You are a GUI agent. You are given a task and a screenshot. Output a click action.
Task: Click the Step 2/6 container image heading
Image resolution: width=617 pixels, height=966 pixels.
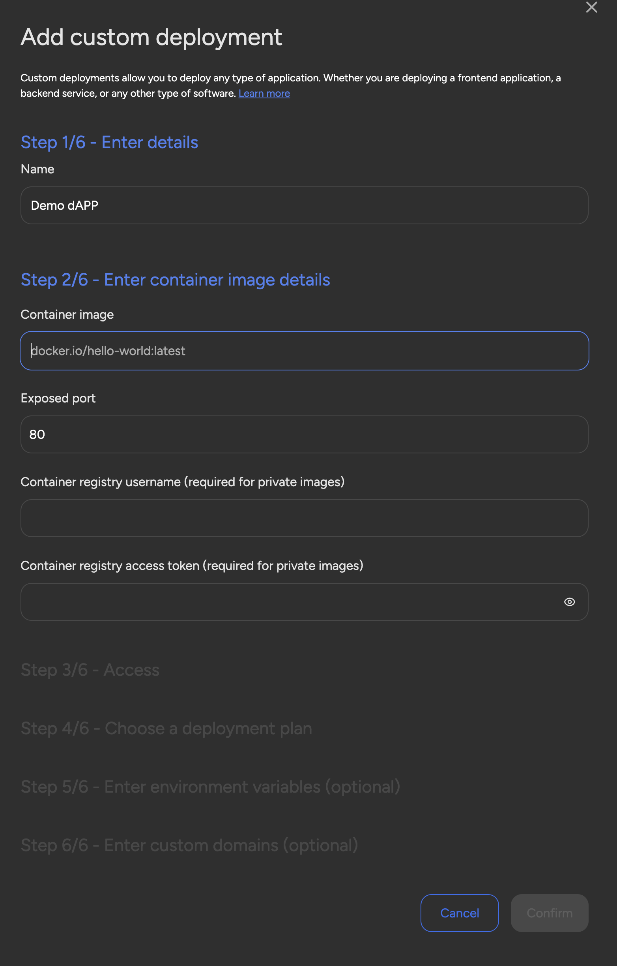pos(176,280)
